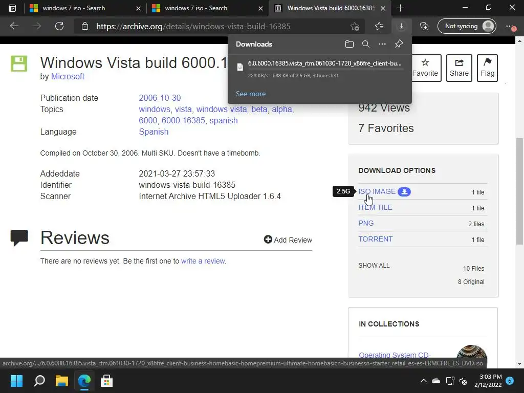Open the Operating System CD collection link
The height and width of the screenshot is (393, 524).
tap(395, 355)
